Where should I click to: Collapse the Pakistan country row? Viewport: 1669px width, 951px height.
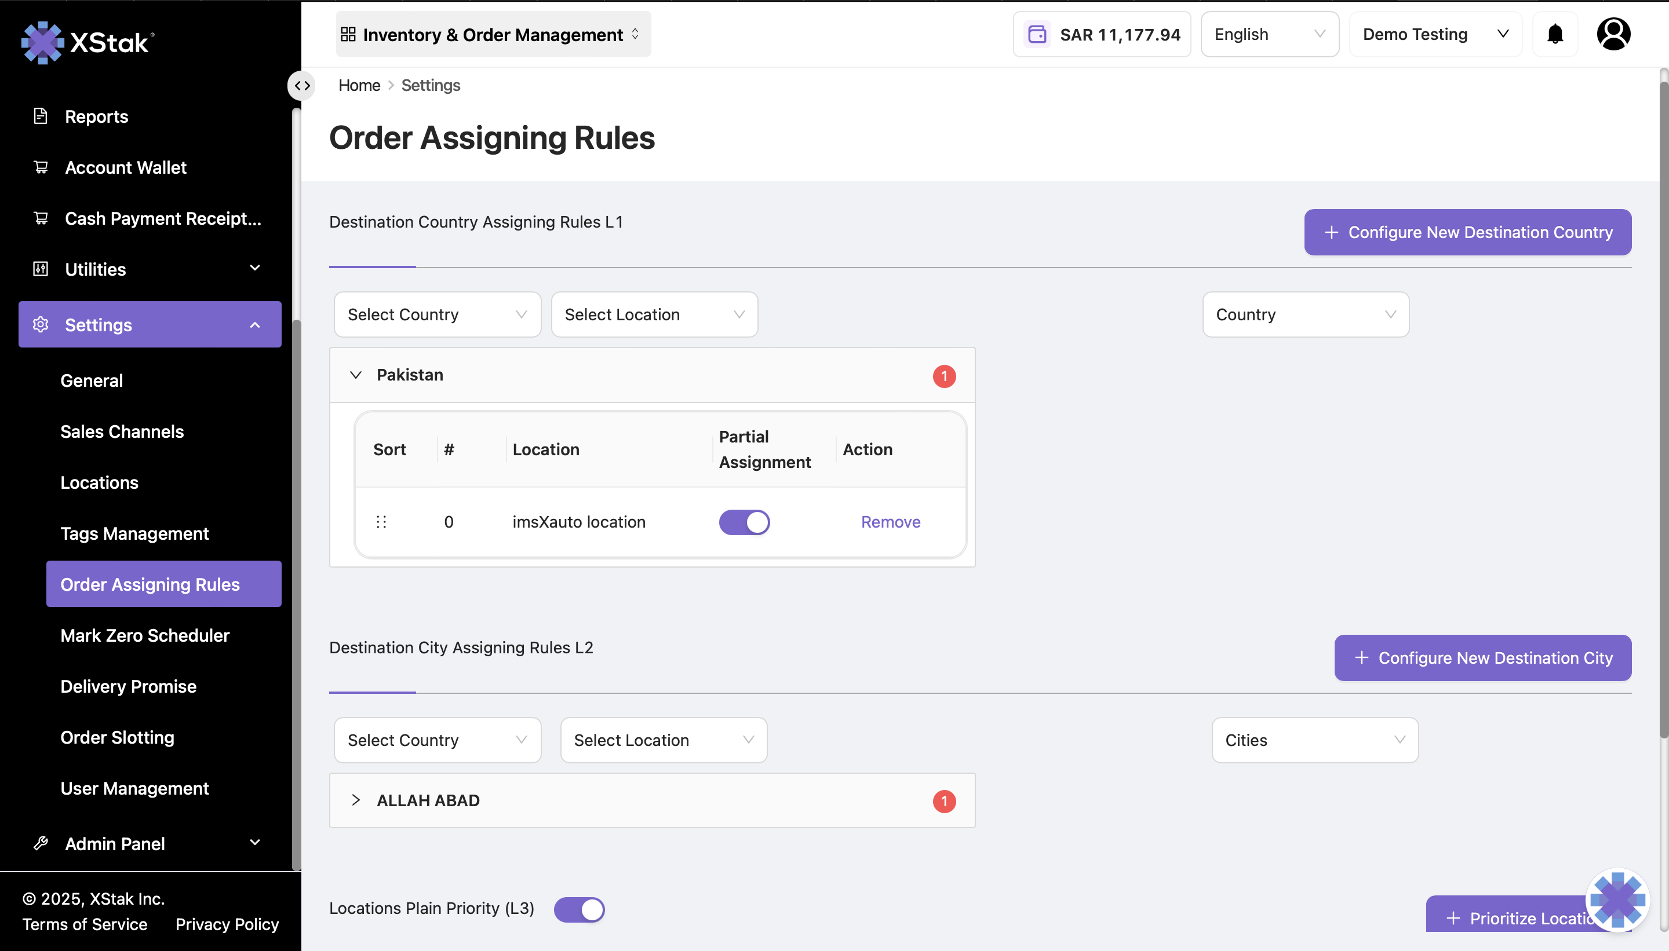coord(355,375)
